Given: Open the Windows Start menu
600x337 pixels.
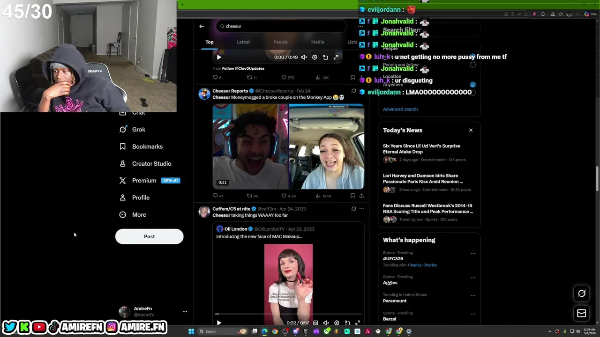Looking at the screenshot, I should coord(191,331).
